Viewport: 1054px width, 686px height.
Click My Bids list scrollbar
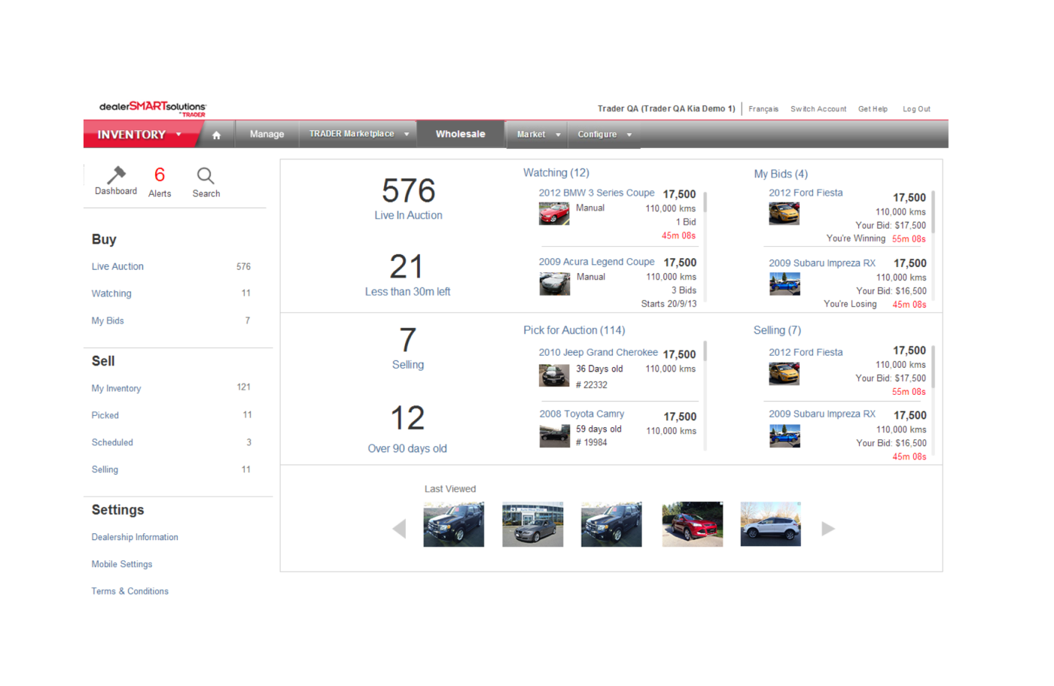click(x=933, y=212)
